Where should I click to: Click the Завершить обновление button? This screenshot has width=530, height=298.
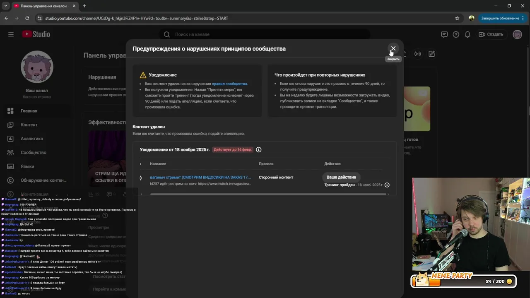click(x=500, y=18)
